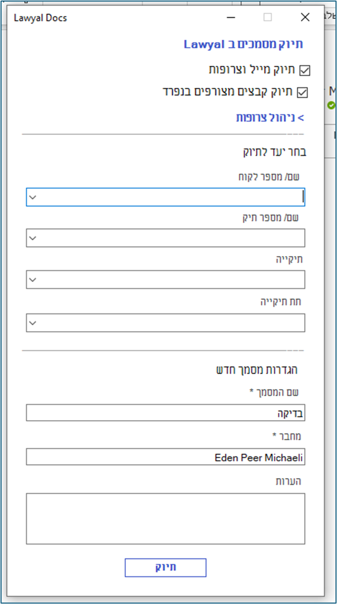Open the ניהול צרופות link
337x604 pixels.
pos(270,118)
